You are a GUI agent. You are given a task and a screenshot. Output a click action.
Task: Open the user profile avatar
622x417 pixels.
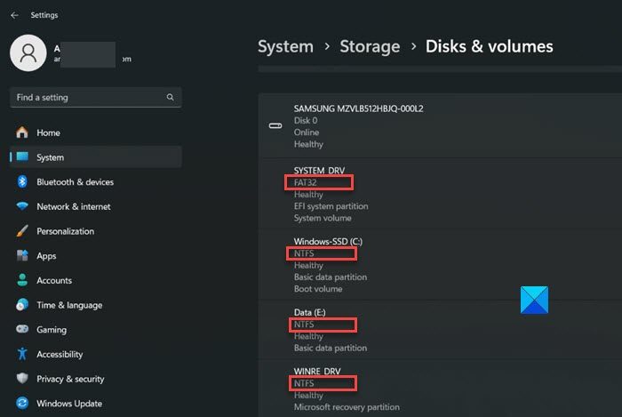pos(28,52)
